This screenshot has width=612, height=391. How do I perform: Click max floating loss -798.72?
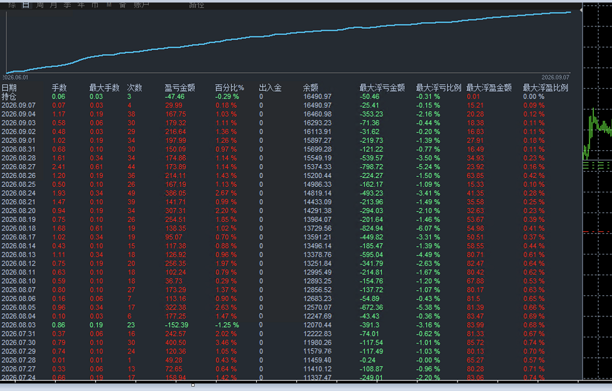tap(371, 167)
